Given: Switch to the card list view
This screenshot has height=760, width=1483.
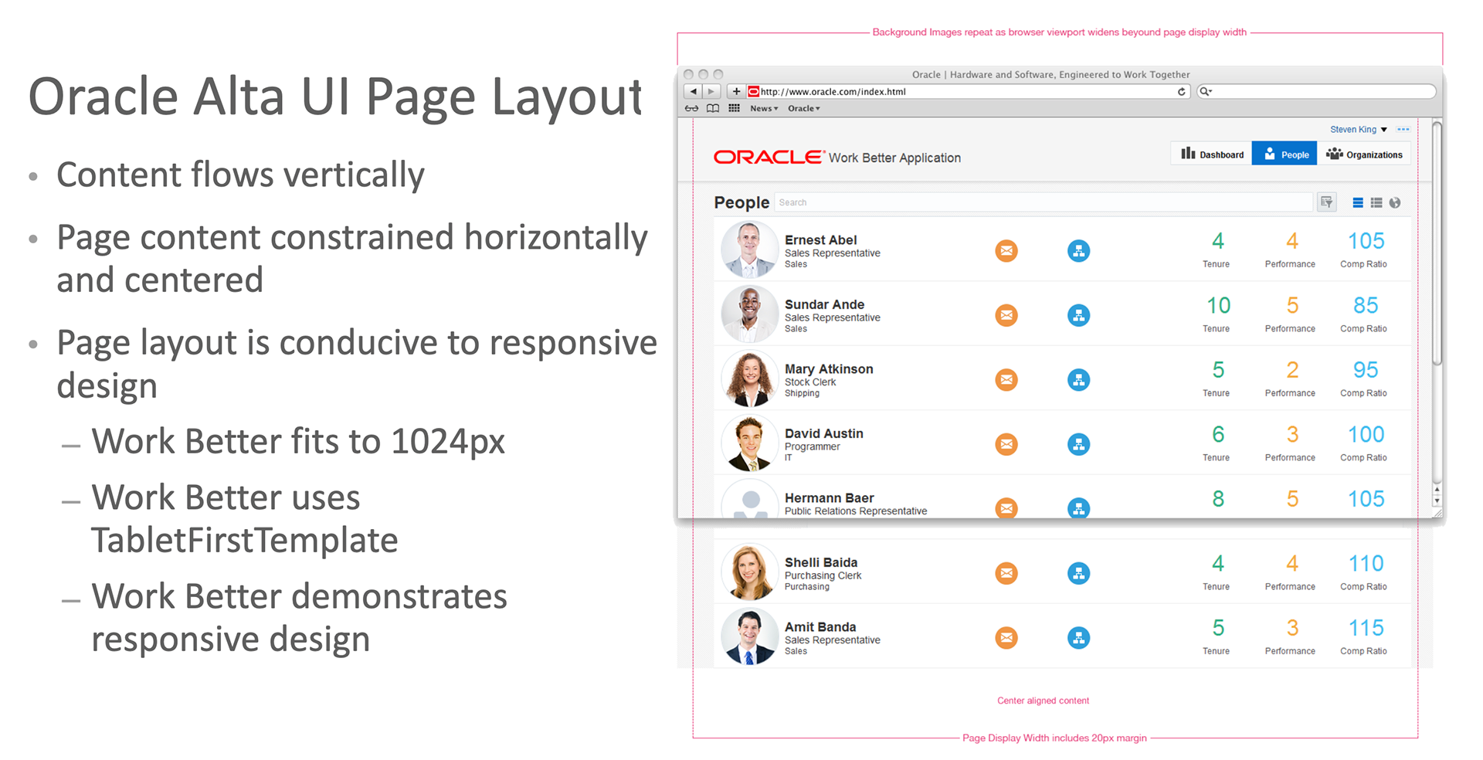Looking at the screenshot, I should [x=1358, y=202].
